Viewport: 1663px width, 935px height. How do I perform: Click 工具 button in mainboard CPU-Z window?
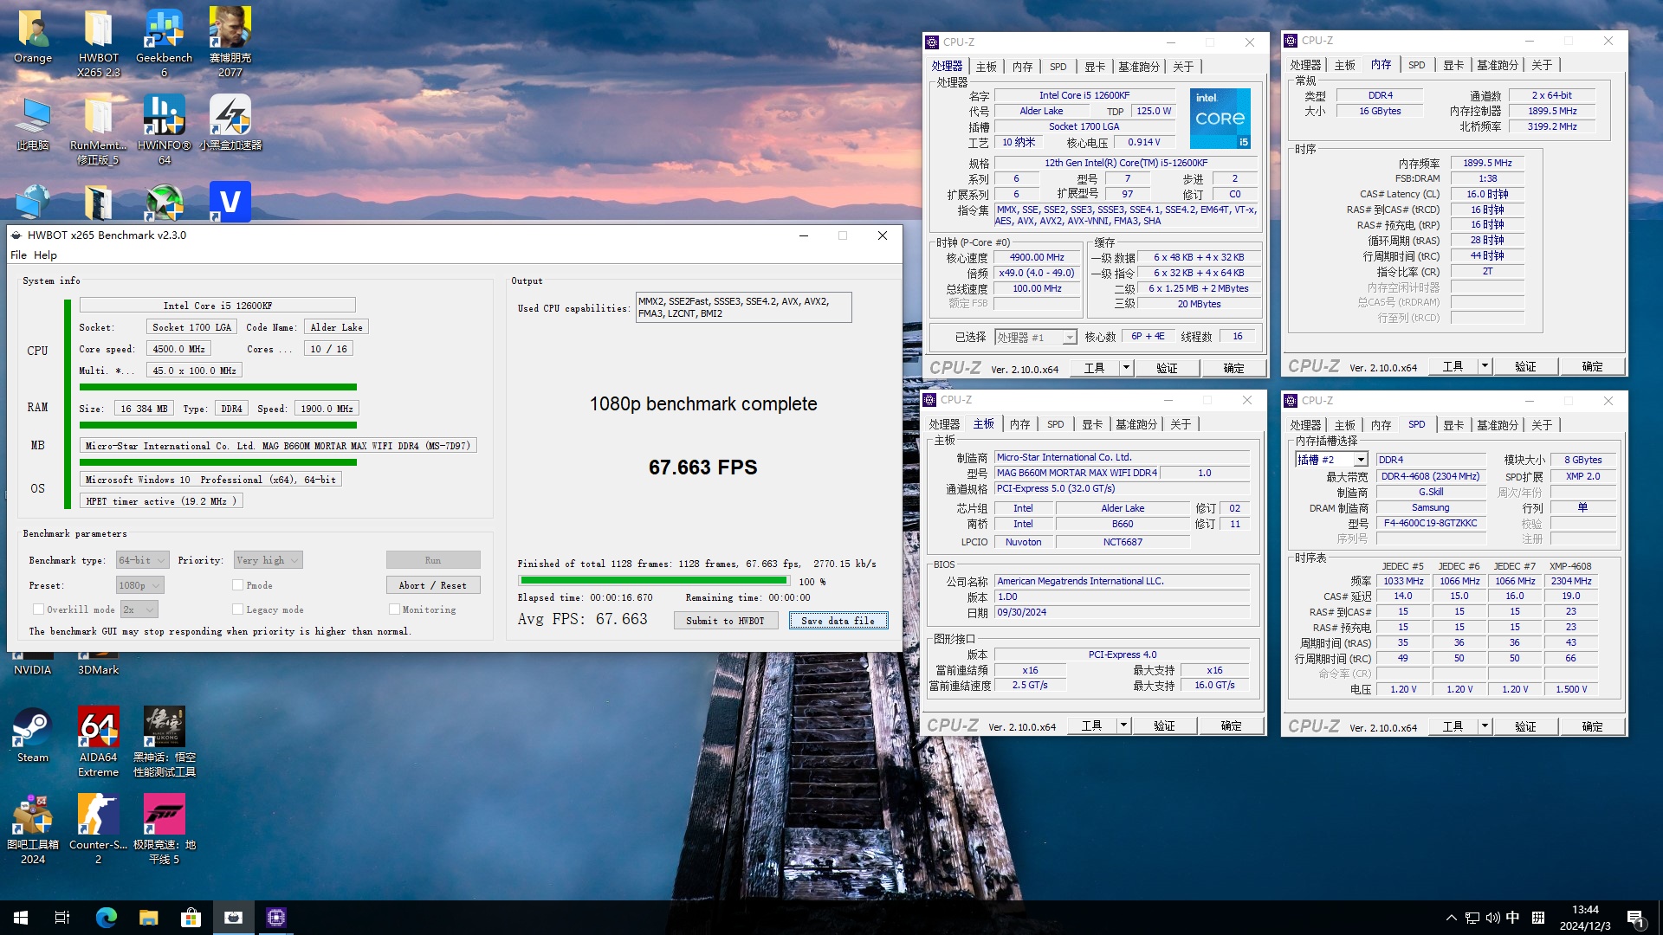coord(1091,725)
